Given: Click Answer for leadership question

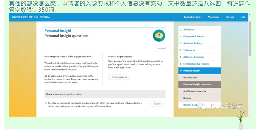Looking at the screenshot, I should click(x=157, y=104).
